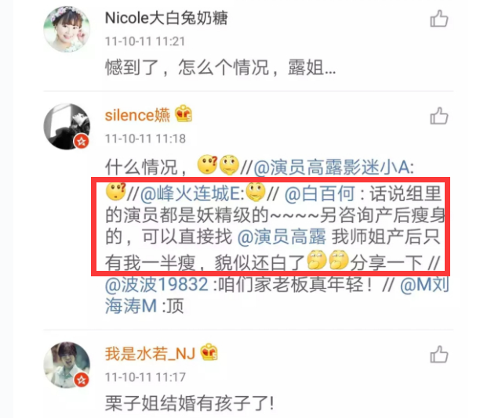The width and height of the screenshot is (480, 418).
Task: Click the crown badge beside silence嬿
Action: pyautogui.click(x=184, y=114)
